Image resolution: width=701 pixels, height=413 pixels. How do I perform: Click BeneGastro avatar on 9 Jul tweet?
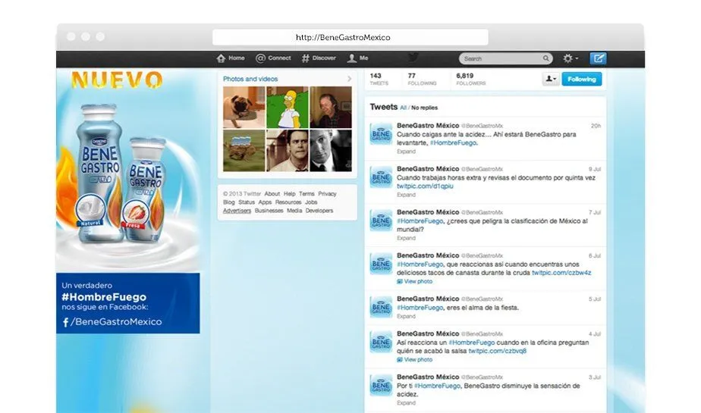[x=381, y=177]
